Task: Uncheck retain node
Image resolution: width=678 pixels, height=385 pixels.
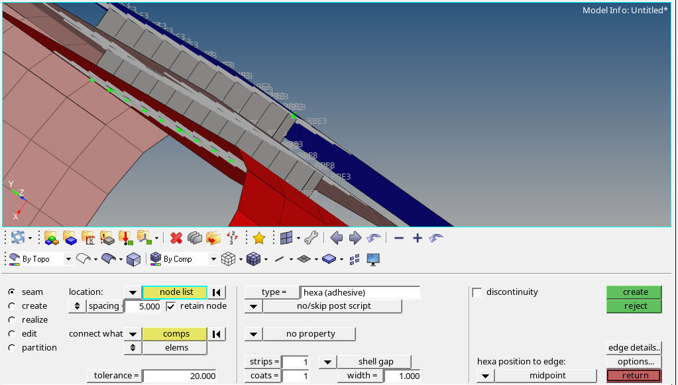Action: point(170,305)
